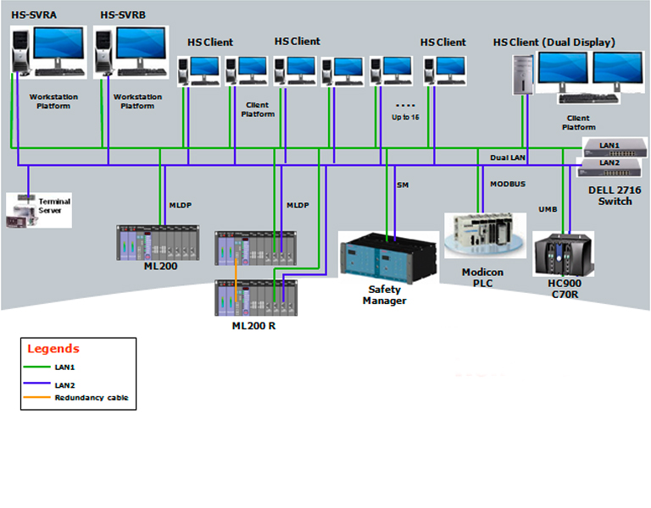Click the lower ML200 R redundant rack
Viewport: 651px width, 508px height.
(256, 297)
